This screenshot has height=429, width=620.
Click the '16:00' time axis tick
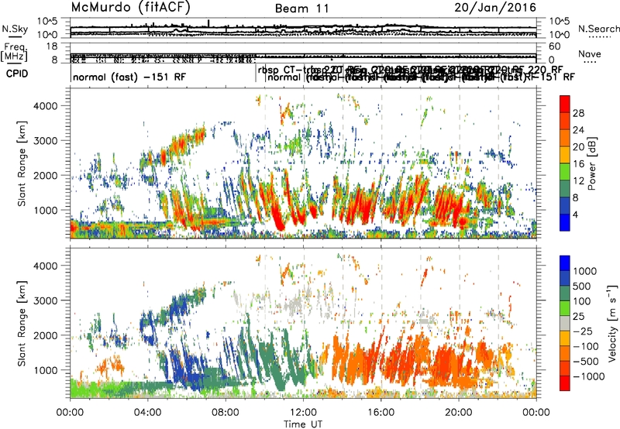[x=381, y=413]
